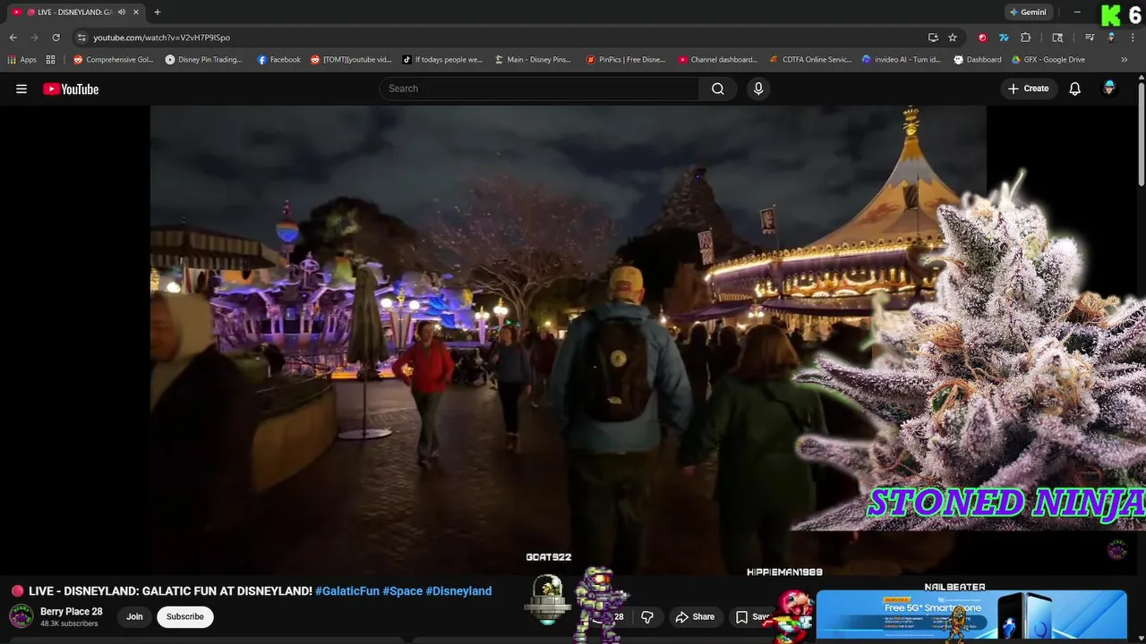Viewport: 1146px width, 644px height.
Task: Open the Chrome profile avatar
Action: pyautogui.click(x=1111, y=38)
